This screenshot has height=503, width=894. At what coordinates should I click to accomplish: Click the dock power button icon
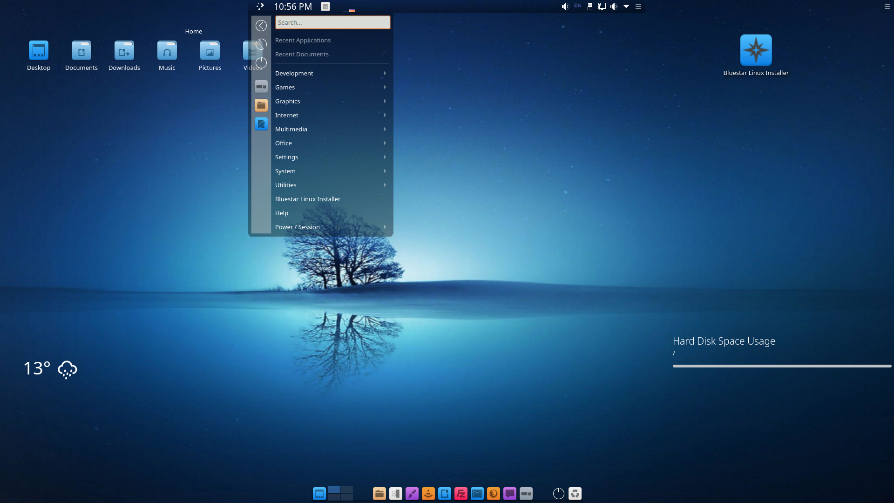[559, 494]
